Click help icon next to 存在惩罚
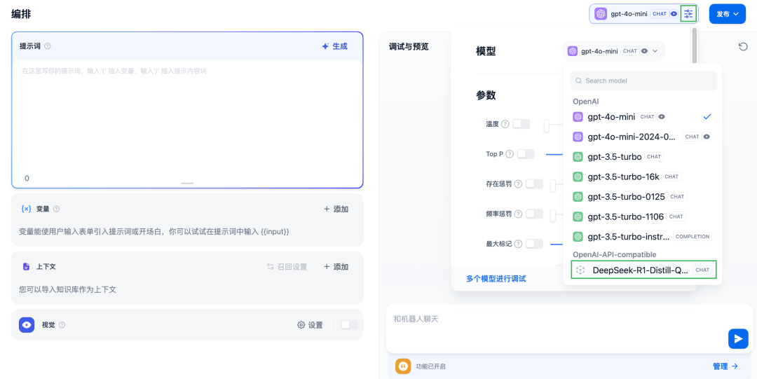This screenshot has width=757, height=379. click(518, 184)
